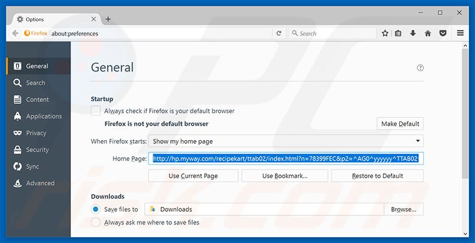Click Restore to Default button
The width and height of the screenshot is (475, 243).
pyautogui.click(x=378, y=176)
